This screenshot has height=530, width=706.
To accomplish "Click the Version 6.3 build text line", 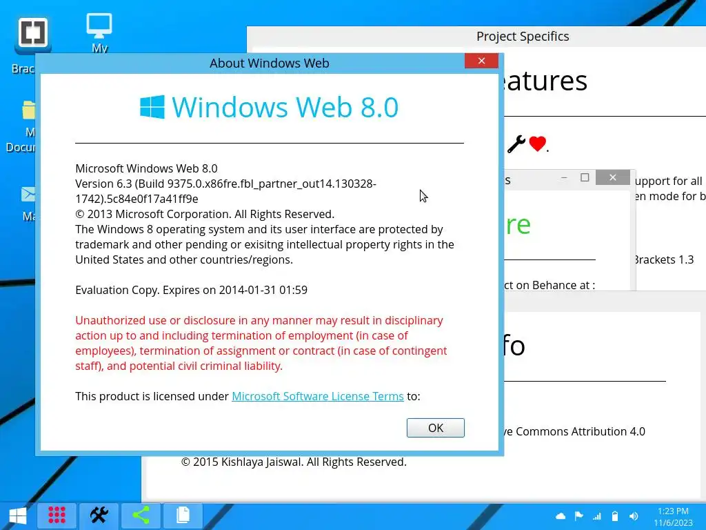I will (225, 191).
